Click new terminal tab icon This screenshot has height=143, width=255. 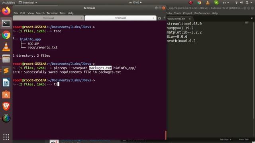tap(159, 18)
